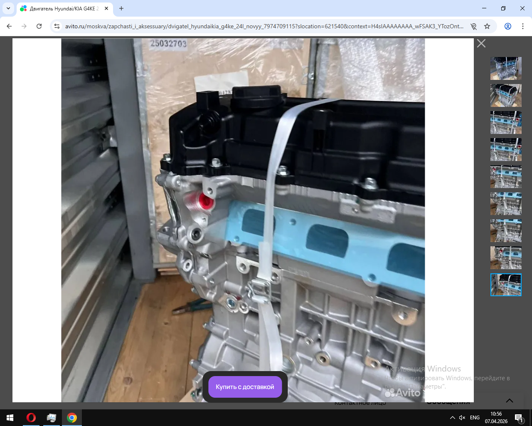The width and height of the screenshot is (532, 426).
Task: Go back to previous page
Action: tap(9, 26)
